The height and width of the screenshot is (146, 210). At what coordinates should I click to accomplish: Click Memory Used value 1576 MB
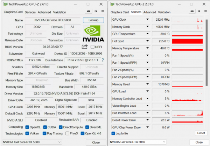point(161,84)
